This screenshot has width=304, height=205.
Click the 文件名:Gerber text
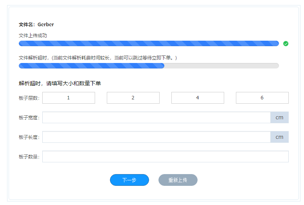point(36,24)
